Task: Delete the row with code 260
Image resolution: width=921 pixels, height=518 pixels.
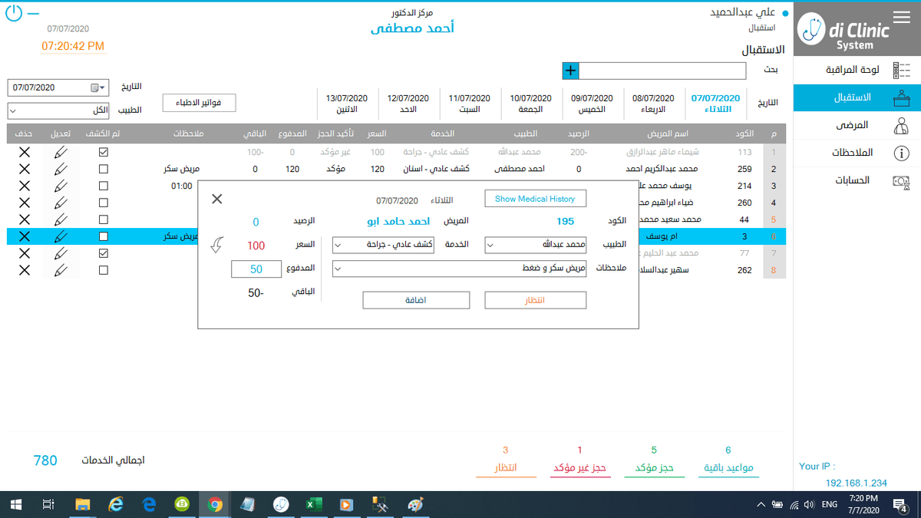Action: [25, 203]
